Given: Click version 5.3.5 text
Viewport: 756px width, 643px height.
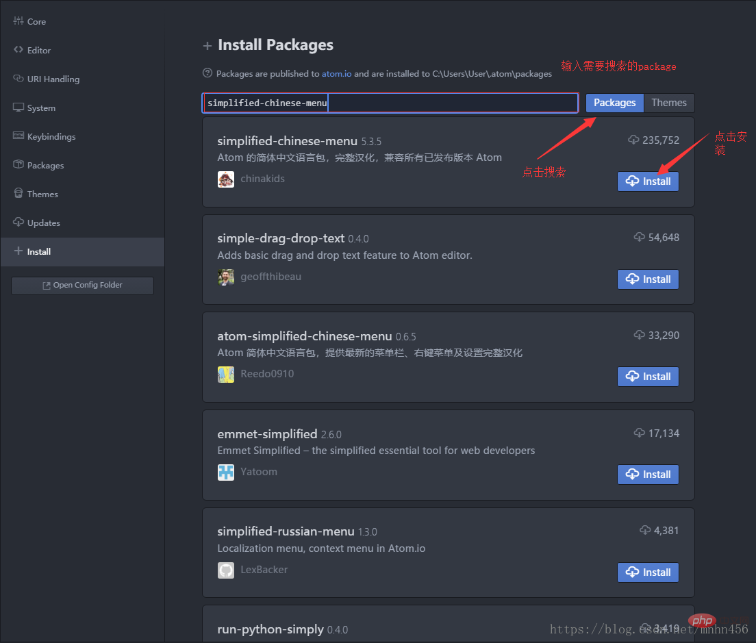Looking at the screenshot, I should [x=371, y=142].
